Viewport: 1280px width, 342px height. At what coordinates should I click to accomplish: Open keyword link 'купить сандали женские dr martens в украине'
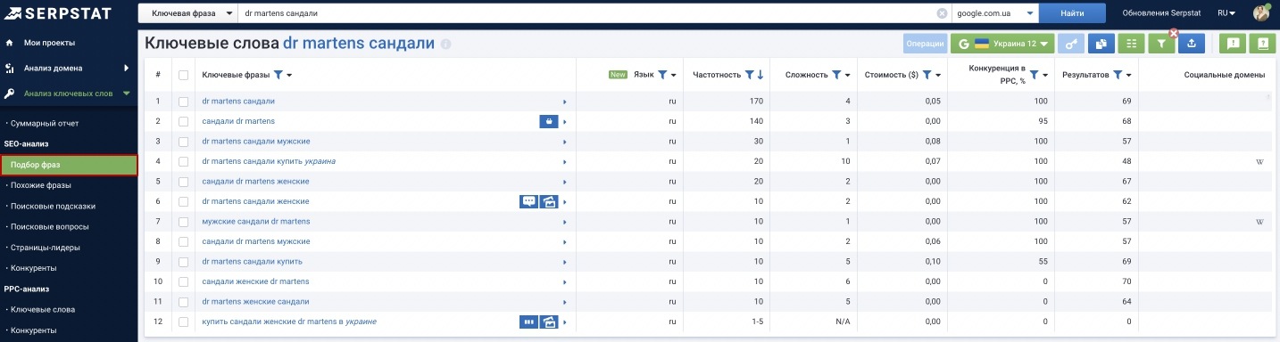pyautogui.click(x=289, y=322)
